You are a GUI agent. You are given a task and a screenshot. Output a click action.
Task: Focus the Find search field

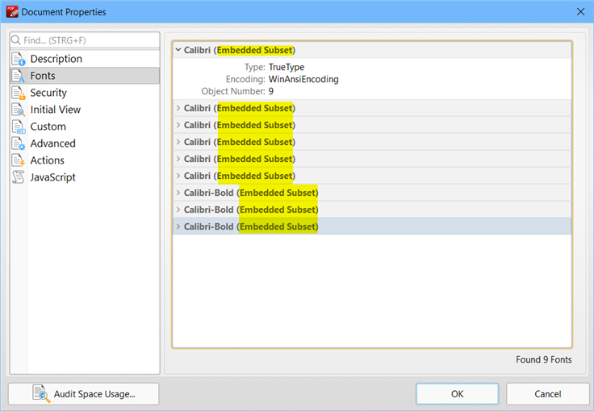tap(85, 40)
